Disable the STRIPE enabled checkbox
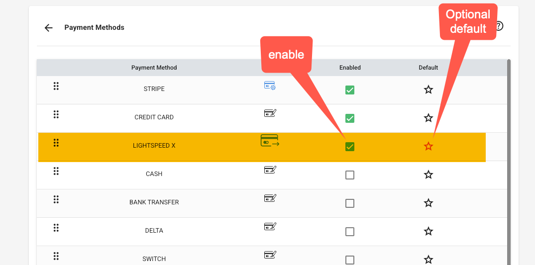 (x=350, y=90)
